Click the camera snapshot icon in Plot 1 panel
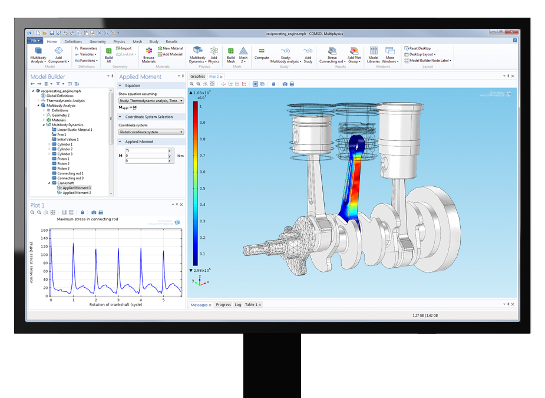This screenshot has height=398, width=545. (94, 212)
